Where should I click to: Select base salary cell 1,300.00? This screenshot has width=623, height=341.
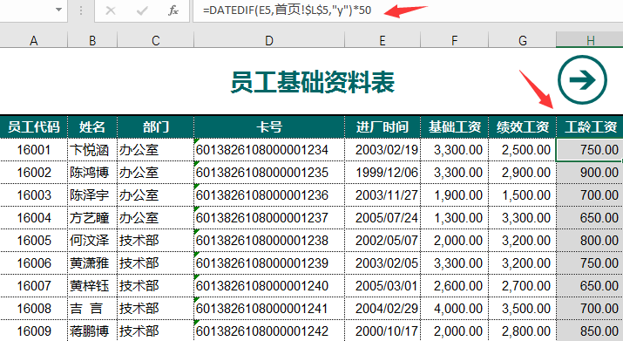pyautogui.click(x=454, y=218)
